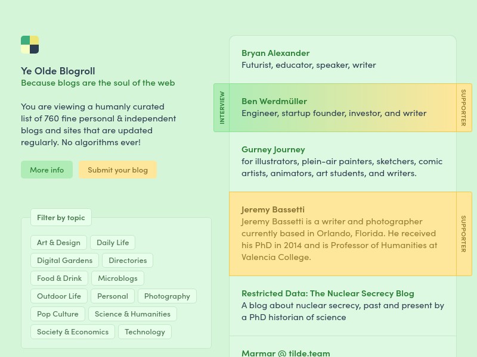This screenshot has height=357, width=477.
Task: Filter blogs by Food & Drink
Action: pos(59,278)
